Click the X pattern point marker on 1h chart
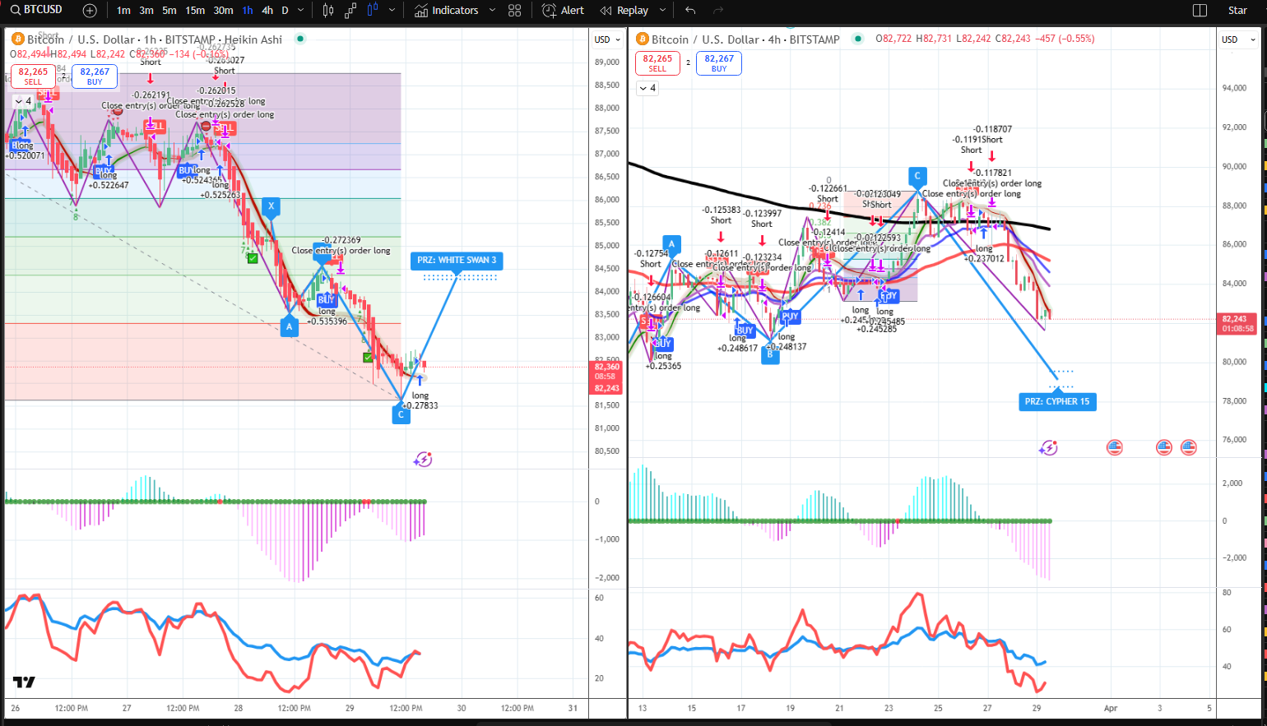Screen dimensions: 1267x726 pos(271,206)
